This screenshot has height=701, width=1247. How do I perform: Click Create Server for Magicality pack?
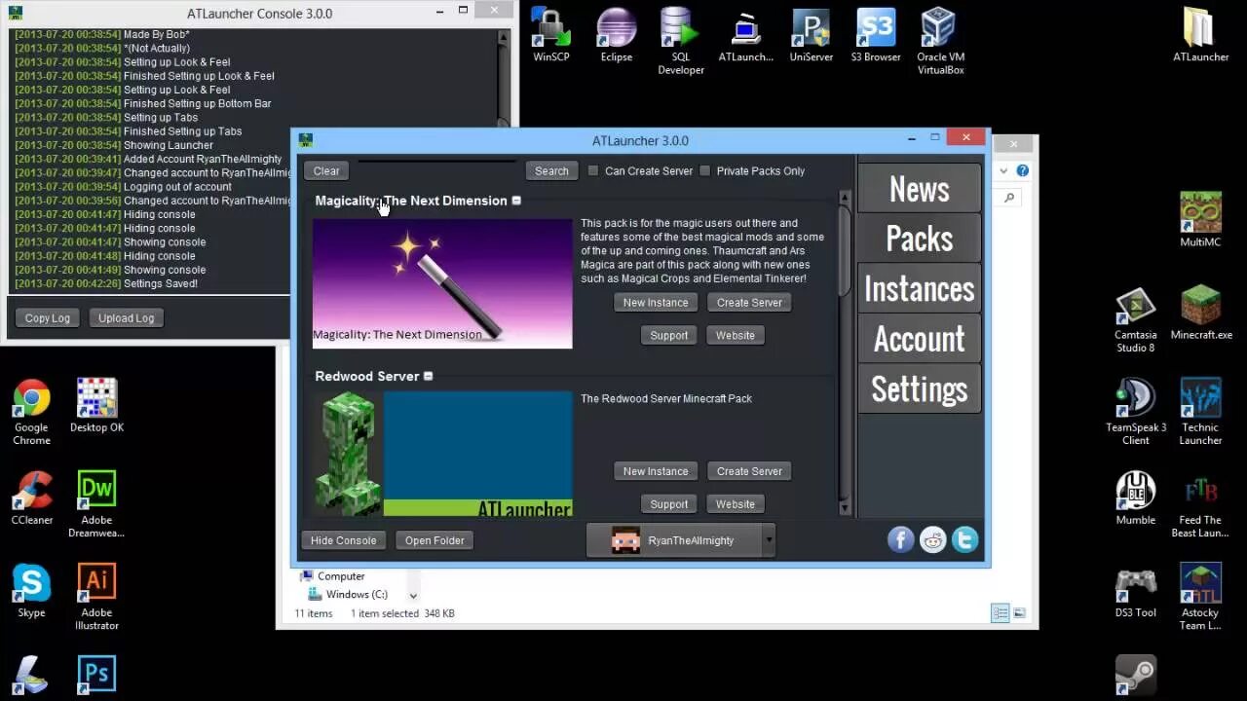[749, 302]
